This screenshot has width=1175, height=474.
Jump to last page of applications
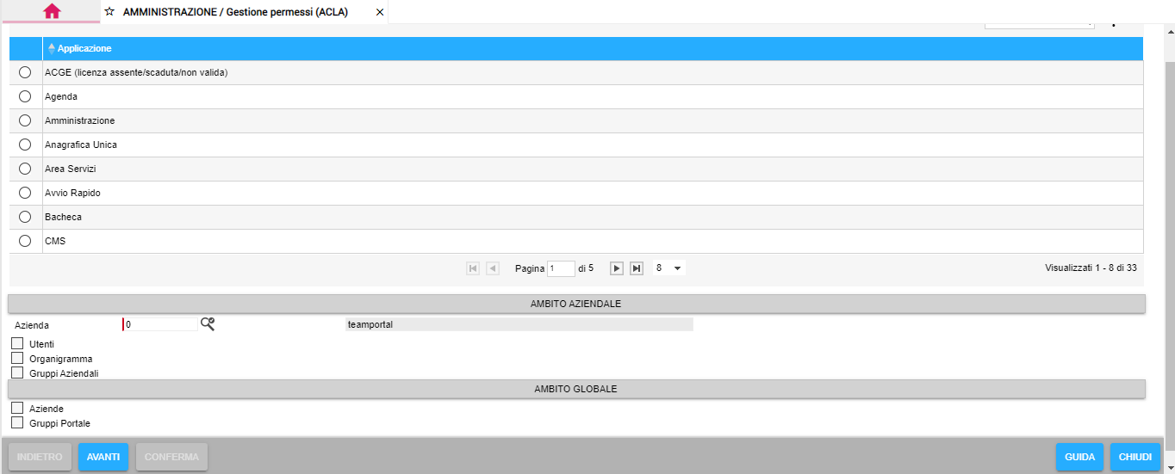(637, 268)
